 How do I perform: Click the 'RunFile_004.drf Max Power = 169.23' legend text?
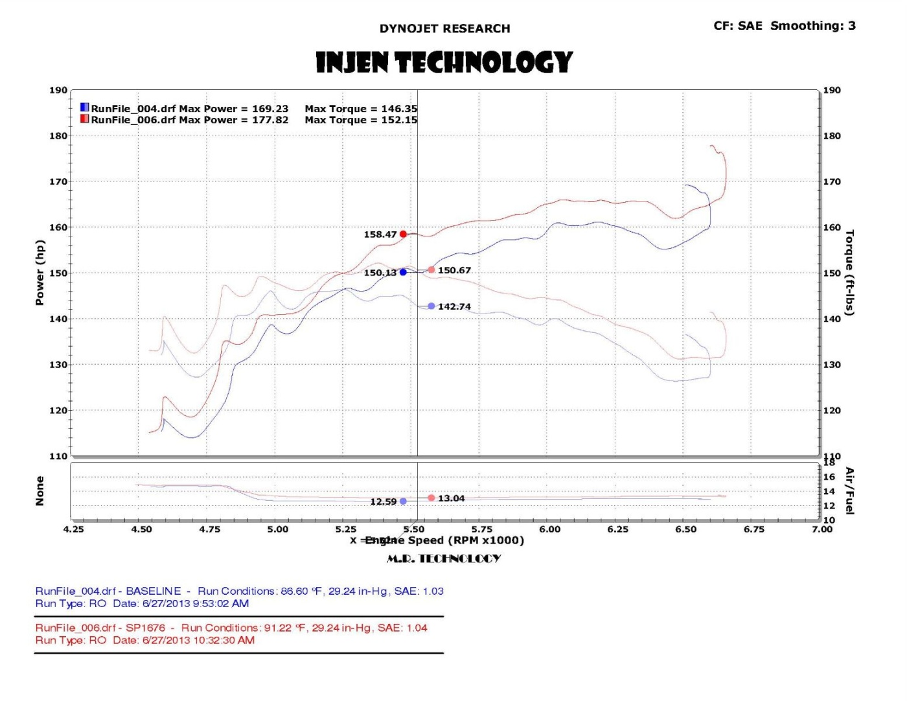pyautogui.click(x=190, y=109)
